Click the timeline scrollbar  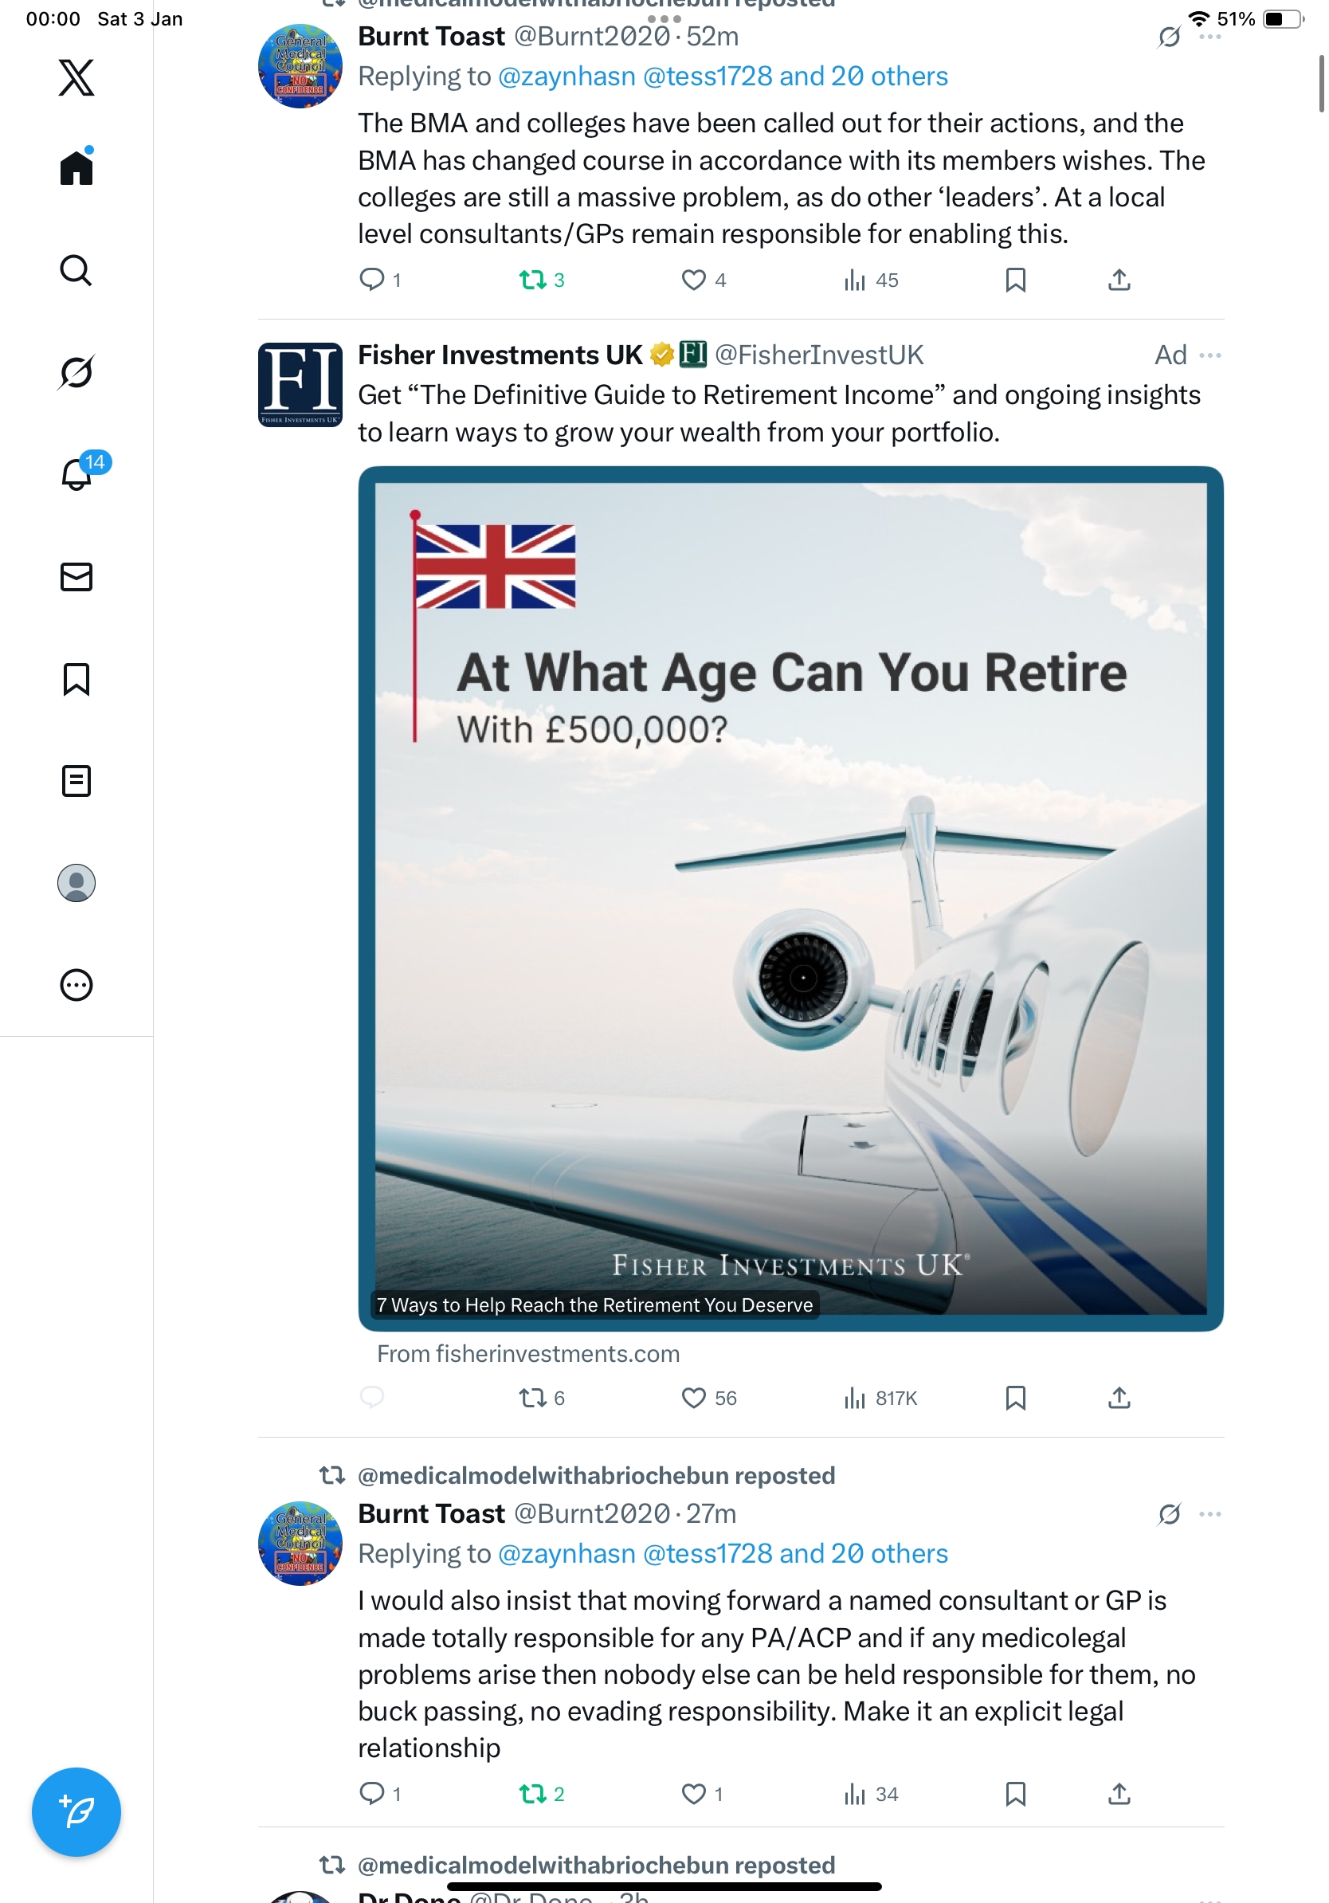[x=1322, y=83]
